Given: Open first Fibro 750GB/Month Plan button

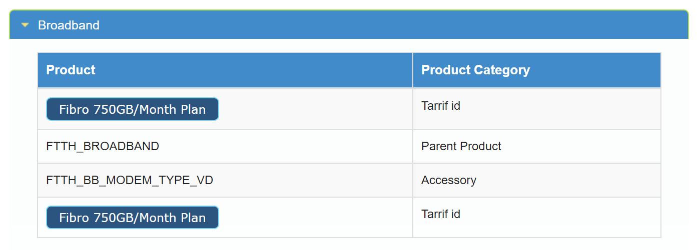Looking at the screenshot, I should click(132, 109).
